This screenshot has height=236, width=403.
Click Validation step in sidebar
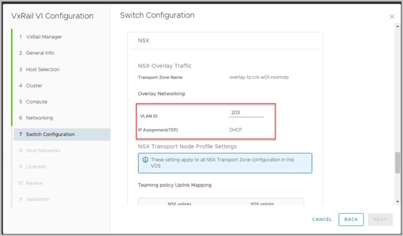point(37,199)
